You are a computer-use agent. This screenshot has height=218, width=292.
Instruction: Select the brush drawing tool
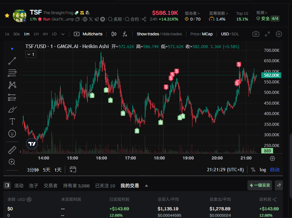[x=12, y=109]
